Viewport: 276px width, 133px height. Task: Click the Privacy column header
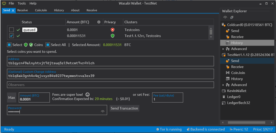coord(113,22)
